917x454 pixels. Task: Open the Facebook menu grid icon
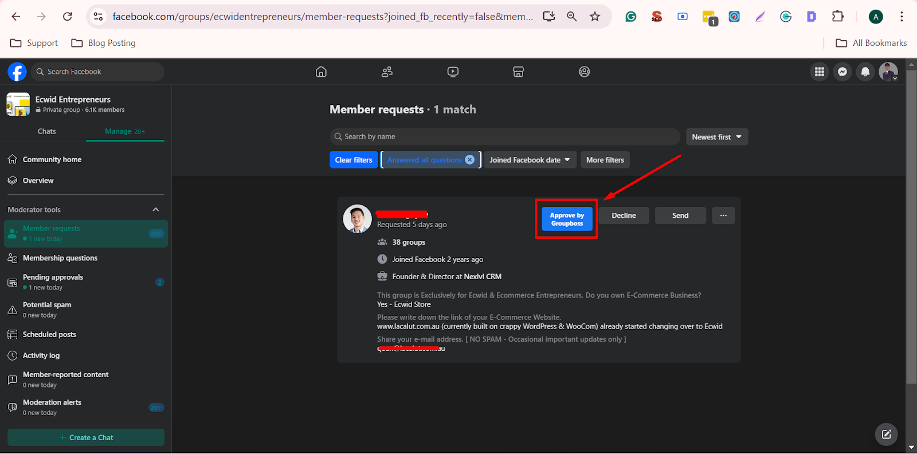click(820, 72)
